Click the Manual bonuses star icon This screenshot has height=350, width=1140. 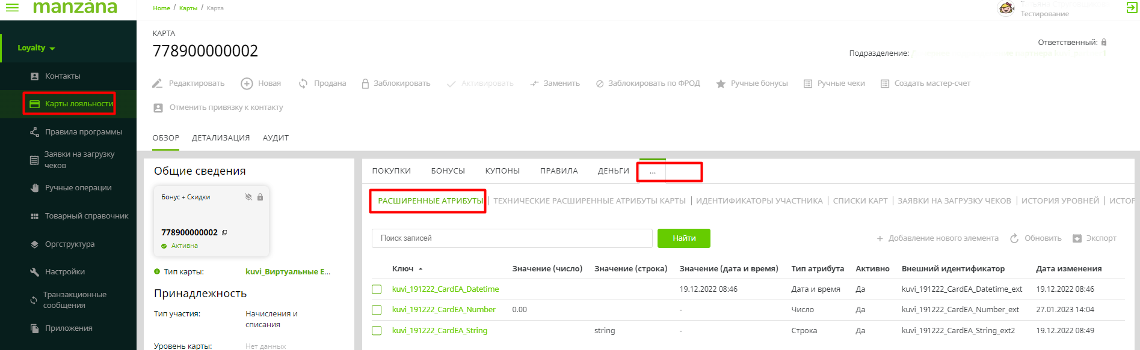(721, 83)
